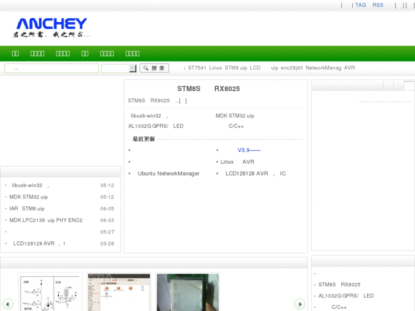Image resolution: width=415 pixels, height=311 pixels.
Task: Open 'STM8S RX8025' in the right sidebar list
Action: pos(339,285)
